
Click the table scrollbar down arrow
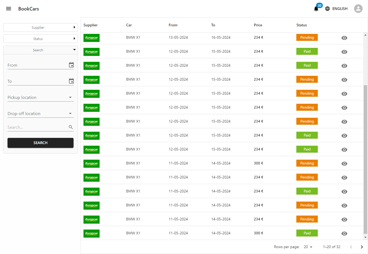coord(365,237)
